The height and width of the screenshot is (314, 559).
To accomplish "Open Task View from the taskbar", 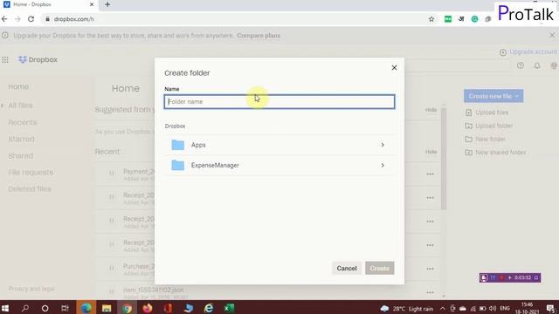I will (65, 308).
